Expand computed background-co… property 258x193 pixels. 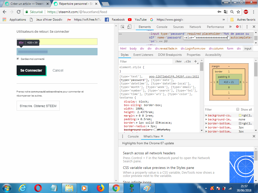click(x=206, y=115)
